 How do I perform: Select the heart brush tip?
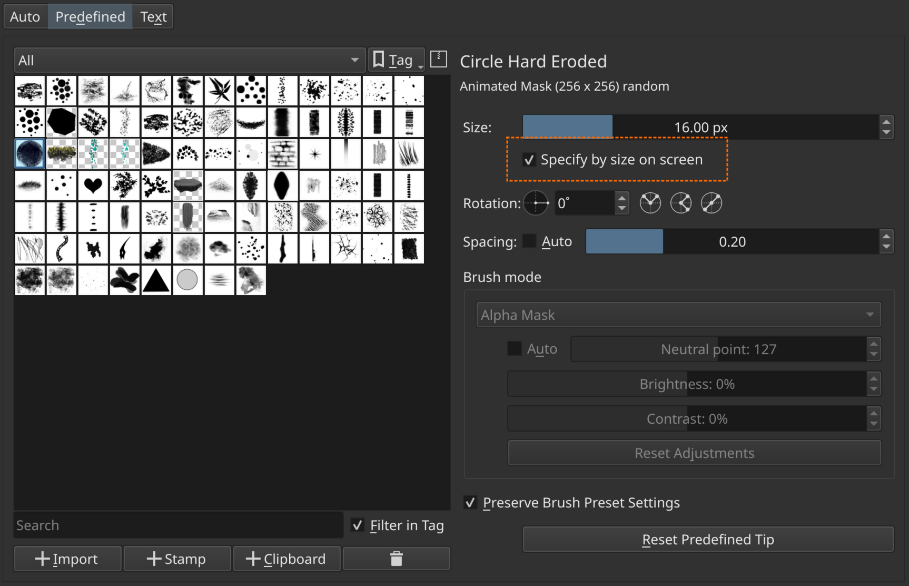click(93, 185)
